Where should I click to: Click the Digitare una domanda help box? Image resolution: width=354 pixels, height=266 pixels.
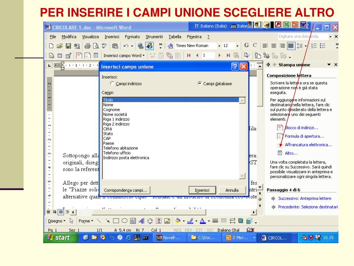(303, 36)
